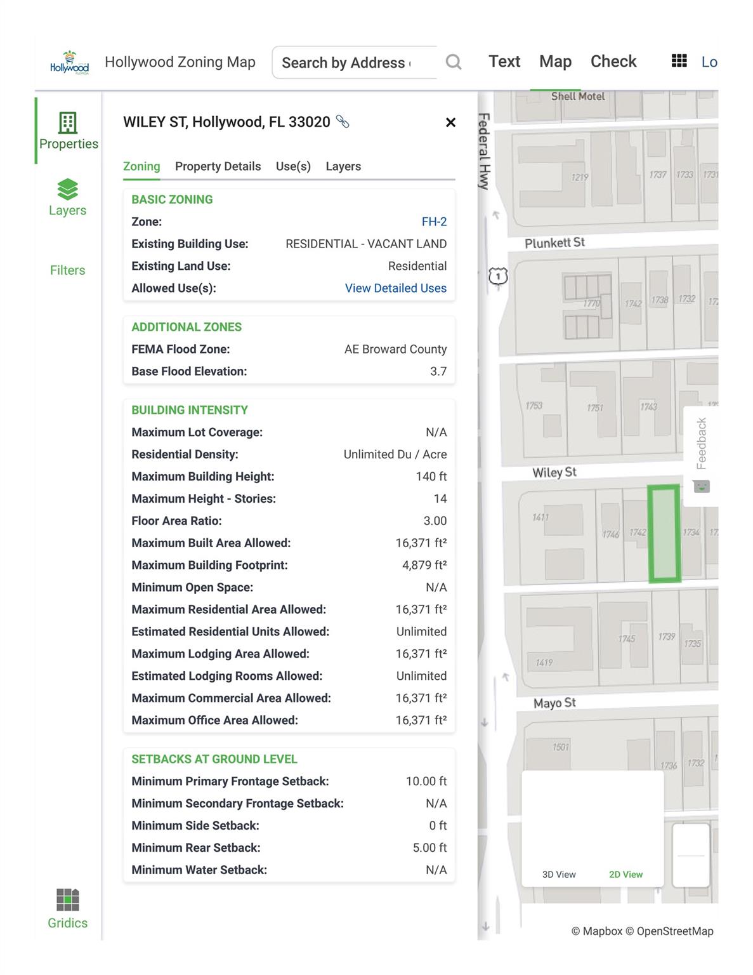Close the WILEY ST property panel

pos(450,123)
